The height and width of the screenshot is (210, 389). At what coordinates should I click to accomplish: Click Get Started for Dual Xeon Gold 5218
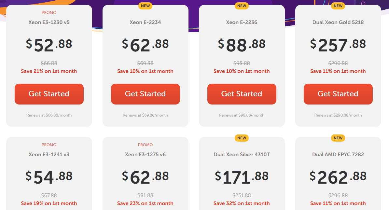[x=338, y=94]
